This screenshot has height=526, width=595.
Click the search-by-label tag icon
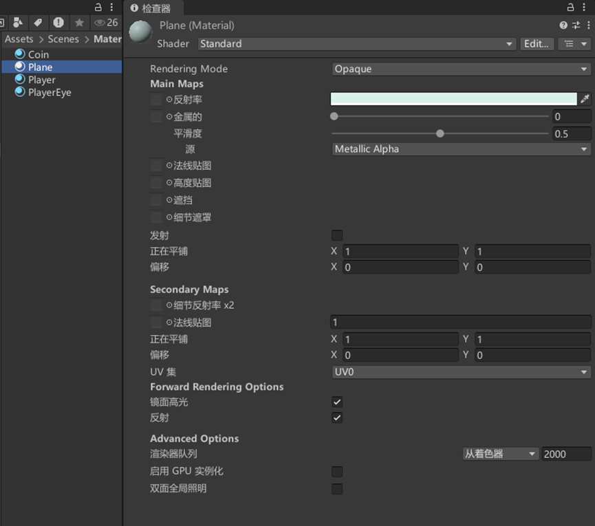(x=38, y=23)
